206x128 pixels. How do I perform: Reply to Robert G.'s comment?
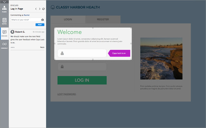click(42, 47)
